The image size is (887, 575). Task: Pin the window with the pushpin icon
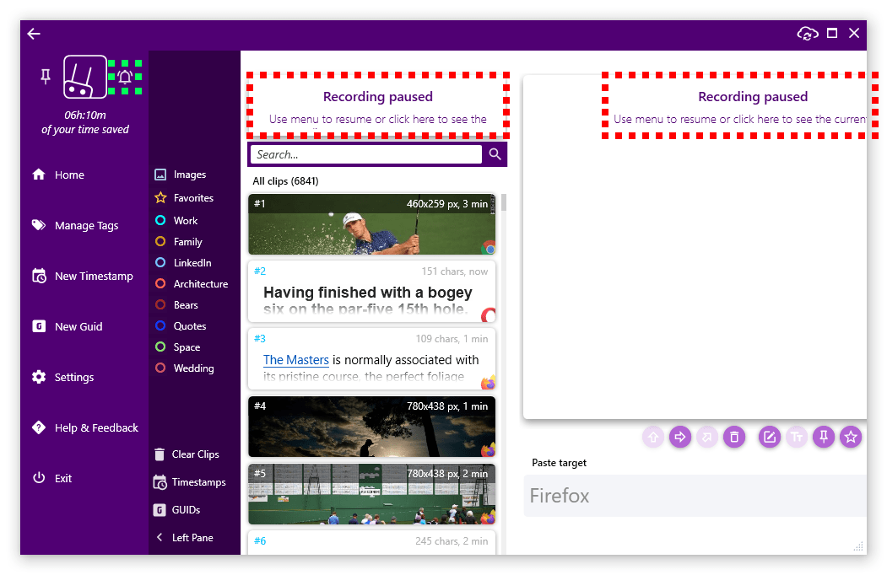pos(46,76)
